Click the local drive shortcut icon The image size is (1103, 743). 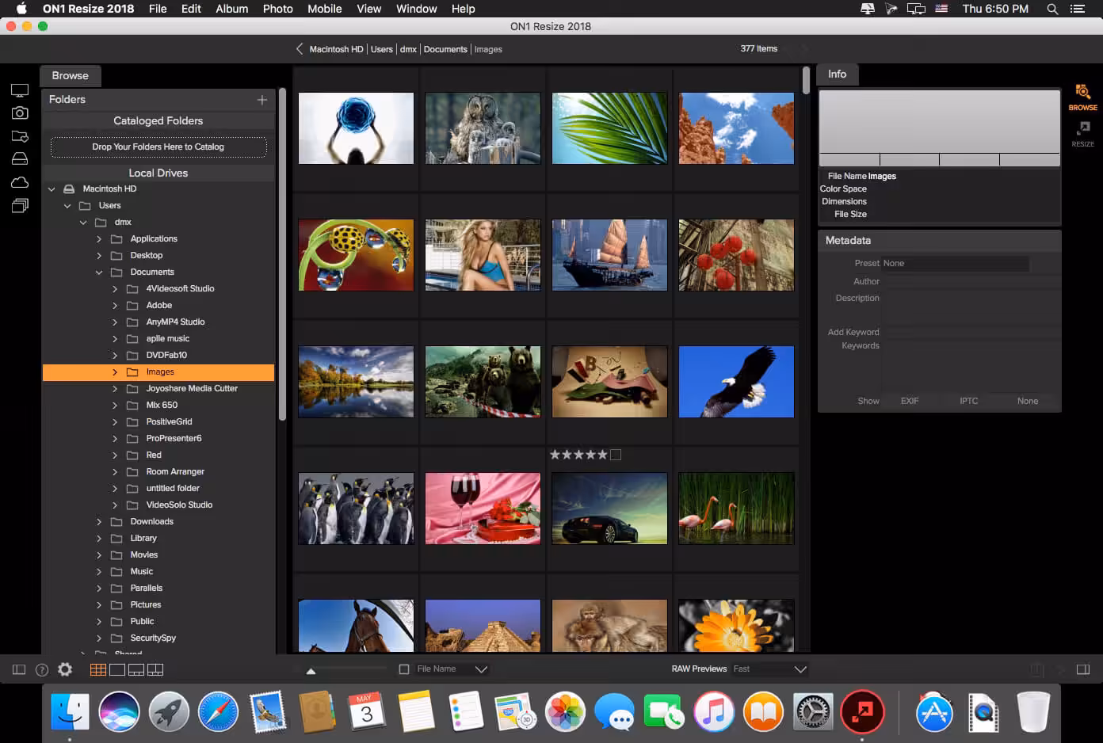(20, 159)
